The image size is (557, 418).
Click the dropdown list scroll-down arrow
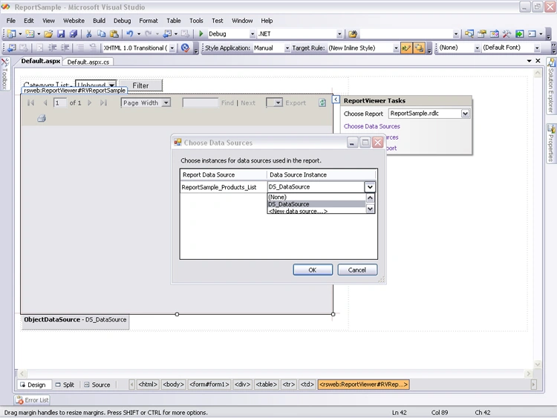(370, 209)
